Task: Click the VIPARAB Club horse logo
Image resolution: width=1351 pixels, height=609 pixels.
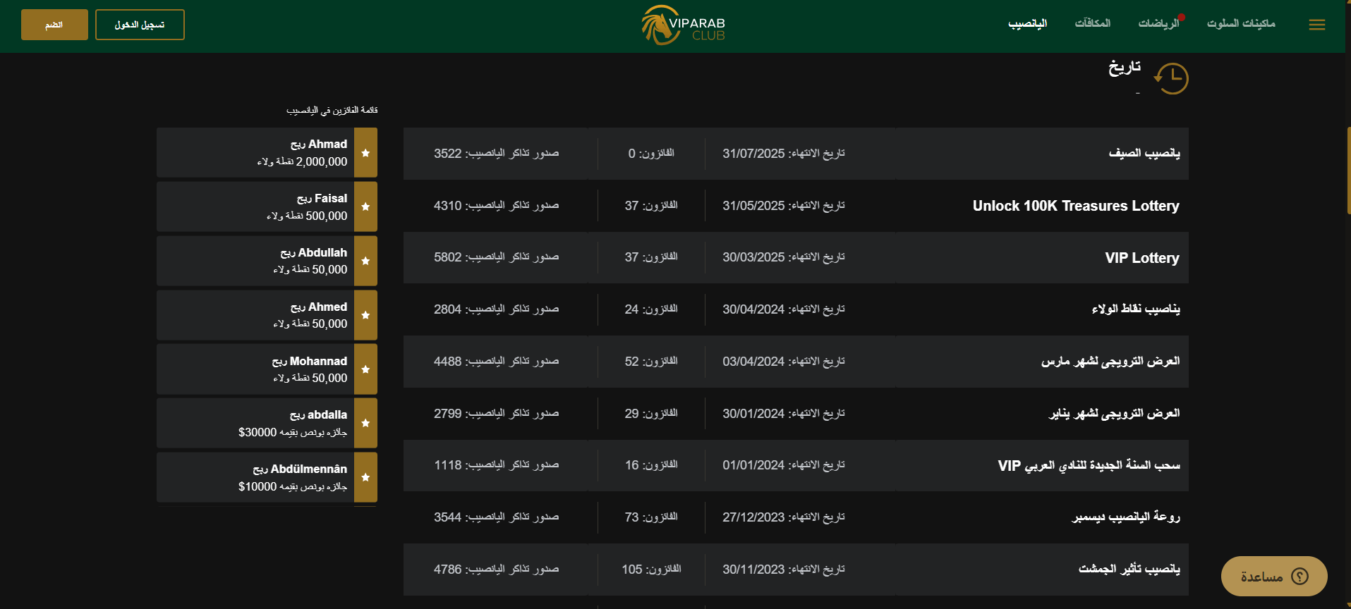Action: pyautogui.click(x=683, y=25)
